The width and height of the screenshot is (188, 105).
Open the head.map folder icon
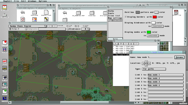click(92, 13)
